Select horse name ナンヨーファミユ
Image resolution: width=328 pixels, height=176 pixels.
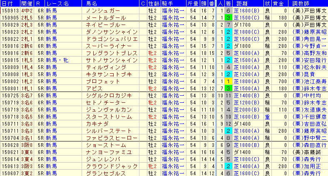(x=109, y=152)
